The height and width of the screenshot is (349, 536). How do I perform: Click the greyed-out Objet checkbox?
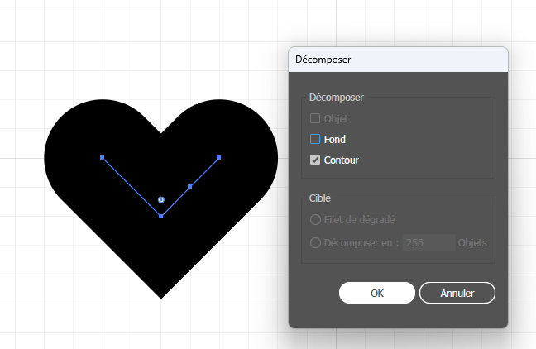point(315,119)
